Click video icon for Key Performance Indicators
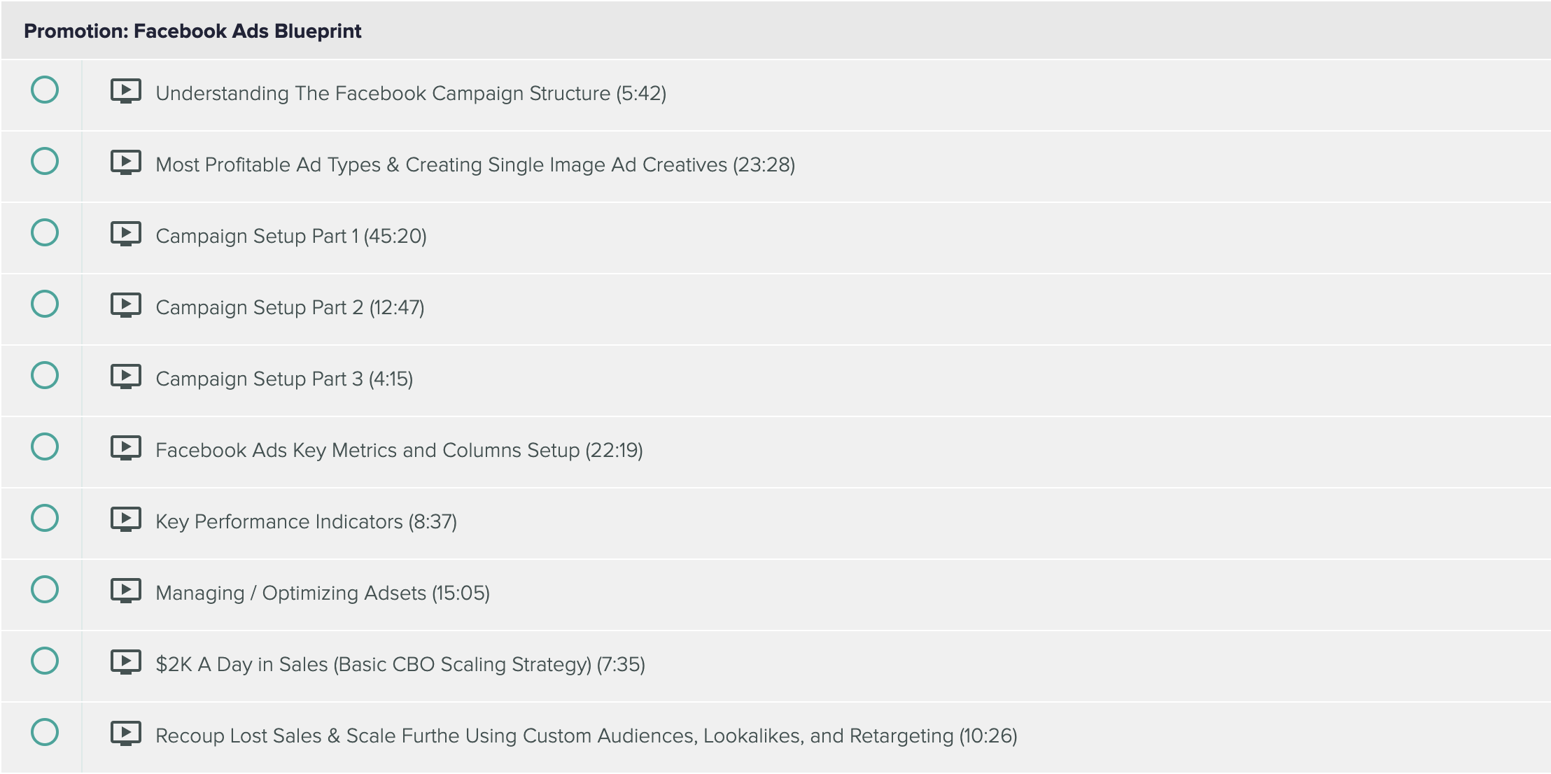This screenshot has height=774, width=1551. (126, 519)
